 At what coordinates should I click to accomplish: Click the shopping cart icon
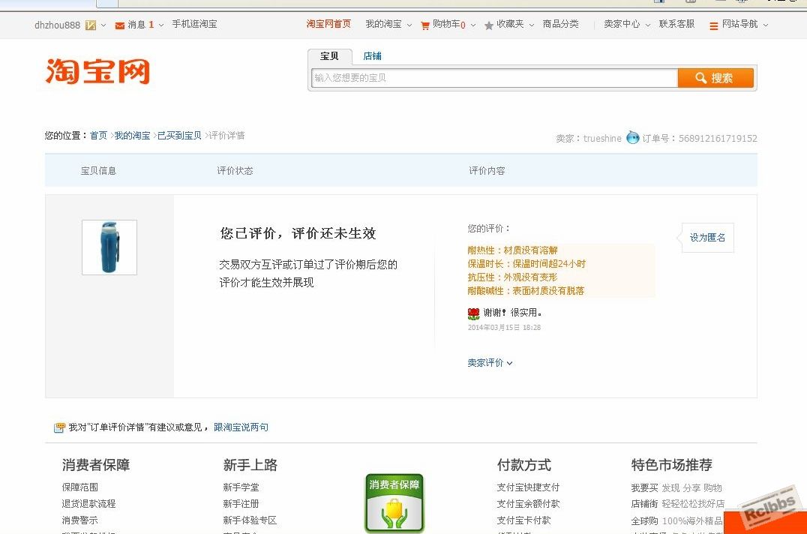click(425, 25)
